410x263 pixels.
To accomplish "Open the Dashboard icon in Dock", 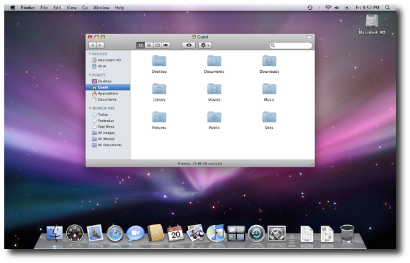I will point(75,233).
